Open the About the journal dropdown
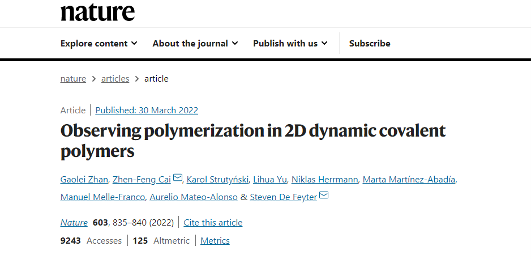531x259 pixels. [x=195, y=44]
